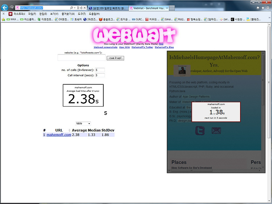The height and width of the screenshot is (204, 272).
Task: Open the Ajax Wiki link
Action: (124, 47)
